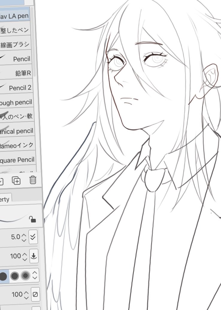221x310 pixels.
Task: Click the brush size value 5.0
Action: pos(16,237)
